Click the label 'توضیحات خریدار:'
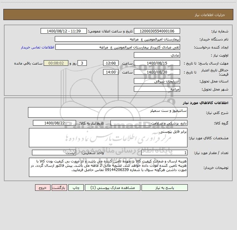The width and height of the screenshot is (237, 230). (216, 168)
